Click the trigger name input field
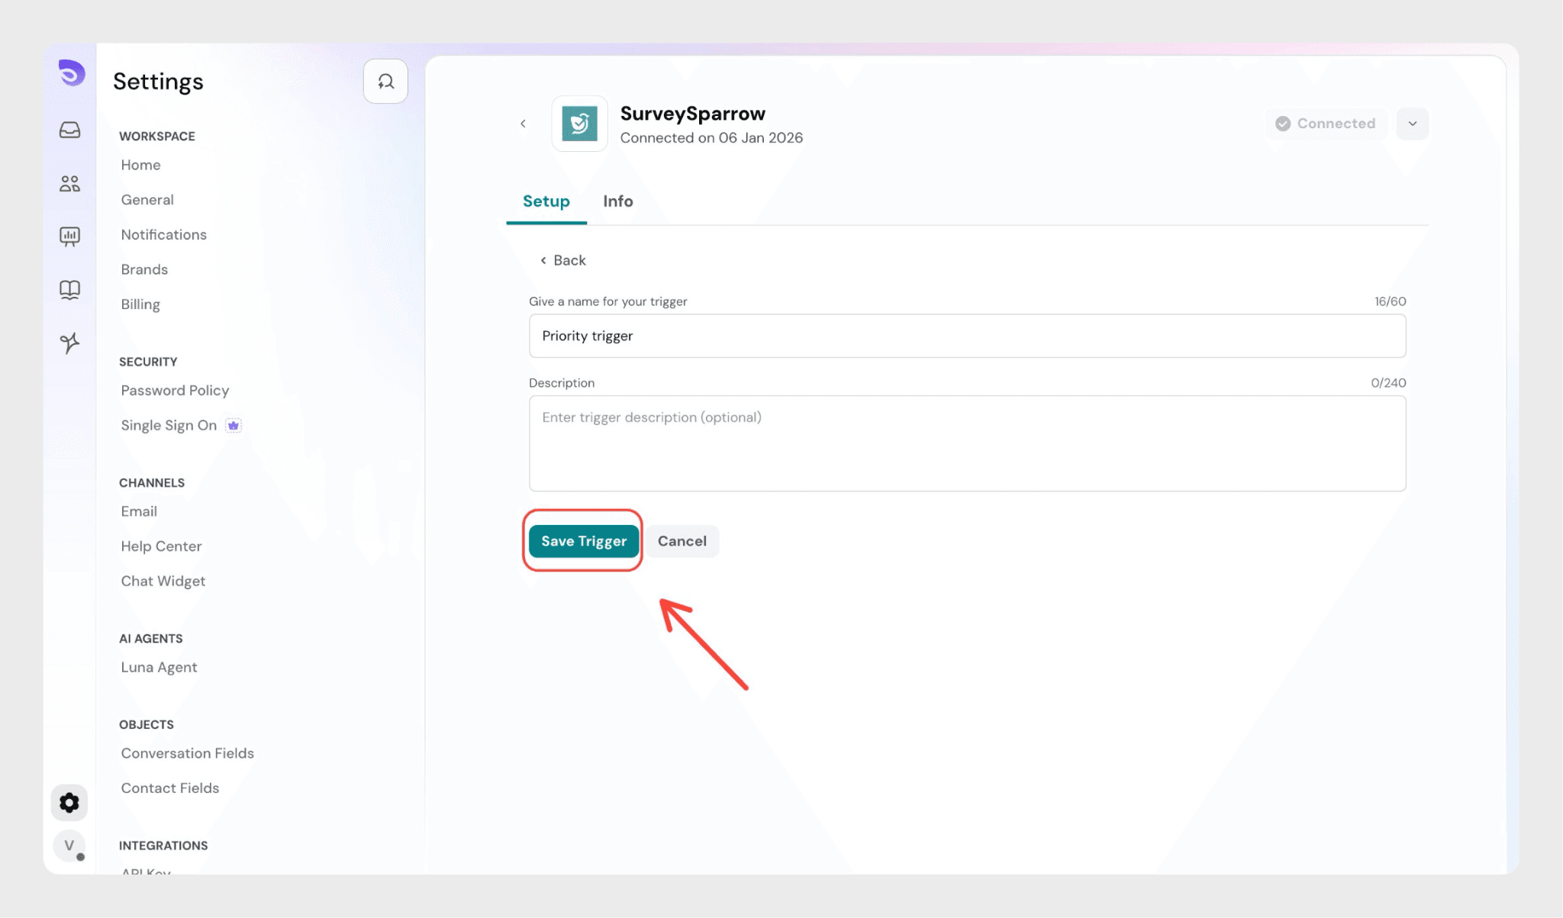Screen dimensions: 1563x918 [x=966, y=336]
